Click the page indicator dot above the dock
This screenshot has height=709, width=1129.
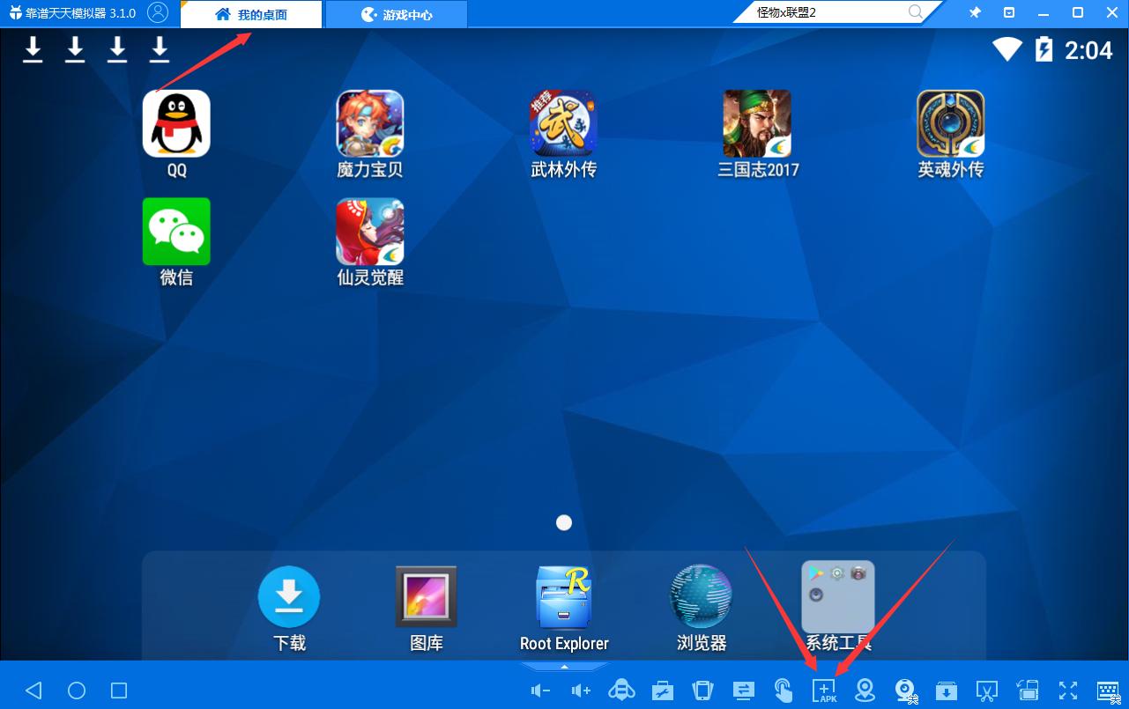pyautogui.click(x=564, y=523)
